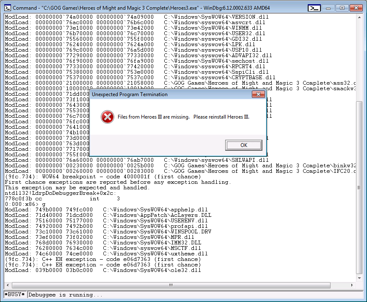Click the GDI32.dll ModLoad line
This screenshot has width=367, height=302.
133,39
